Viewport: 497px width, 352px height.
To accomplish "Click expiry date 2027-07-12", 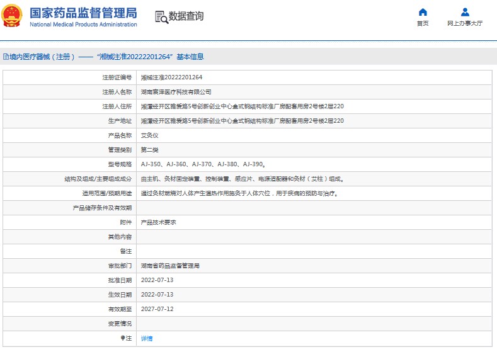I will tap(157, 309).
